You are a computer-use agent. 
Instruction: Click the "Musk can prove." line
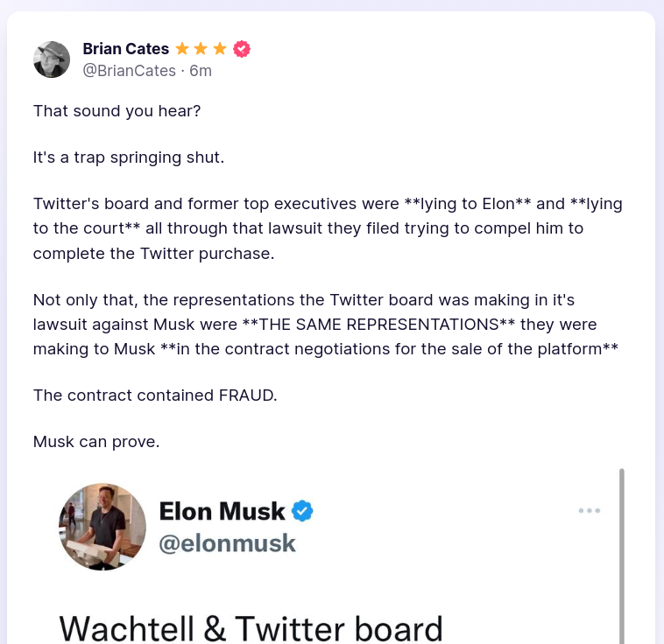click(x=96, y=442)
